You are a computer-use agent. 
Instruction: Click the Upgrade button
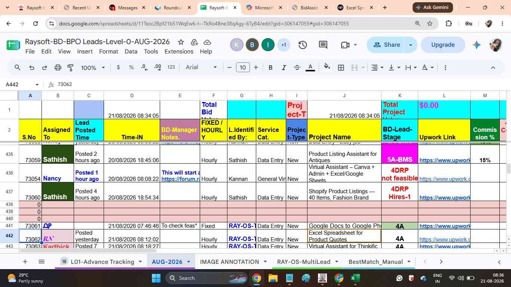coord(443,45)
